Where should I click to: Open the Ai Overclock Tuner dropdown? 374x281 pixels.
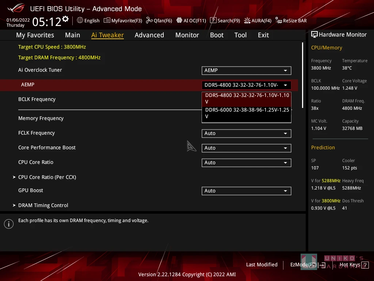[x=247, y=71]
